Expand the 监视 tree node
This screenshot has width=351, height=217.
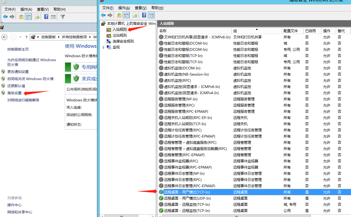click(103, 47)
